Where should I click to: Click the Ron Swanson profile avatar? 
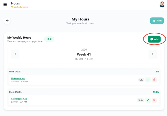point(162,4)
